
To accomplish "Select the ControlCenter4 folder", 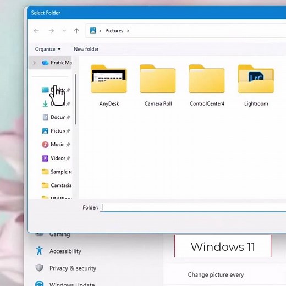I will point(207,85).
